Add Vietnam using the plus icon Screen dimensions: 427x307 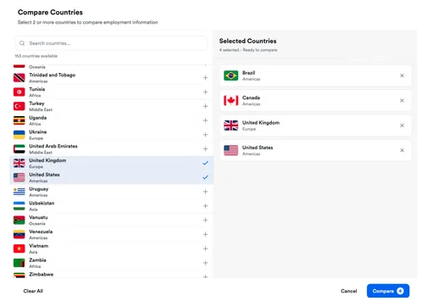(205, 248)
